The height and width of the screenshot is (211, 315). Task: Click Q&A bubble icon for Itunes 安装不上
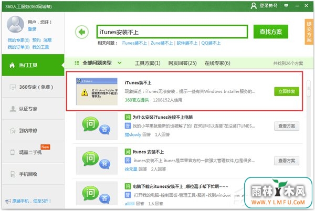97,161
